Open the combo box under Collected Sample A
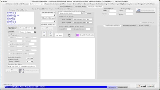 (48, 15)
